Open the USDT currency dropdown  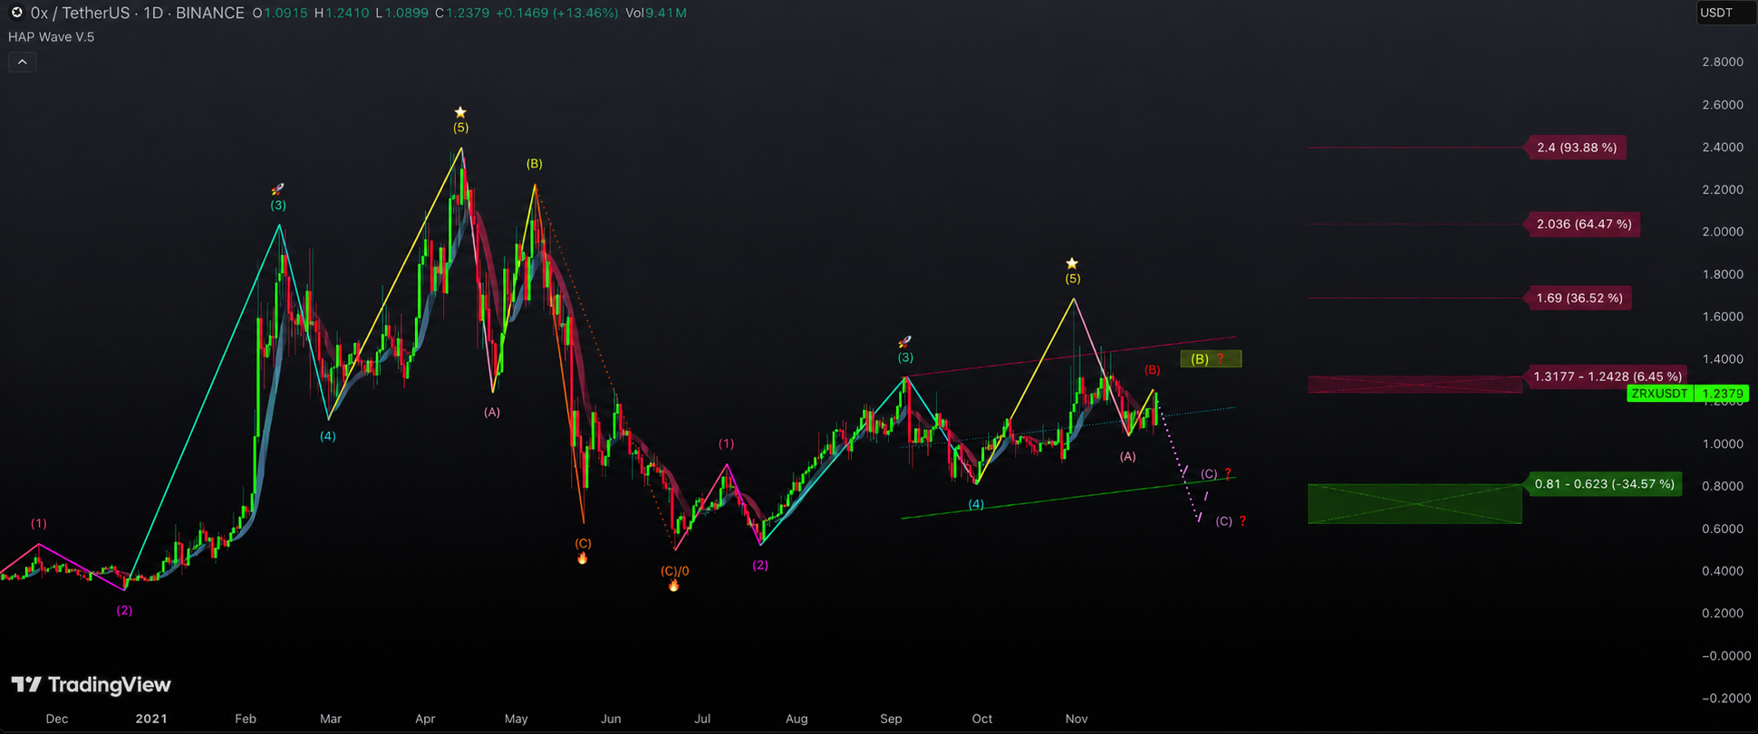(1724, 13)
